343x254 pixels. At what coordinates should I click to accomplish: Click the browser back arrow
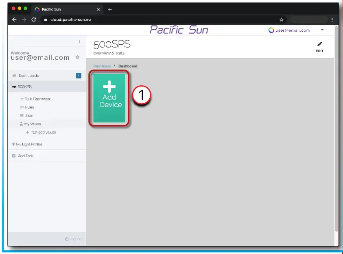(x=14, y=20)
